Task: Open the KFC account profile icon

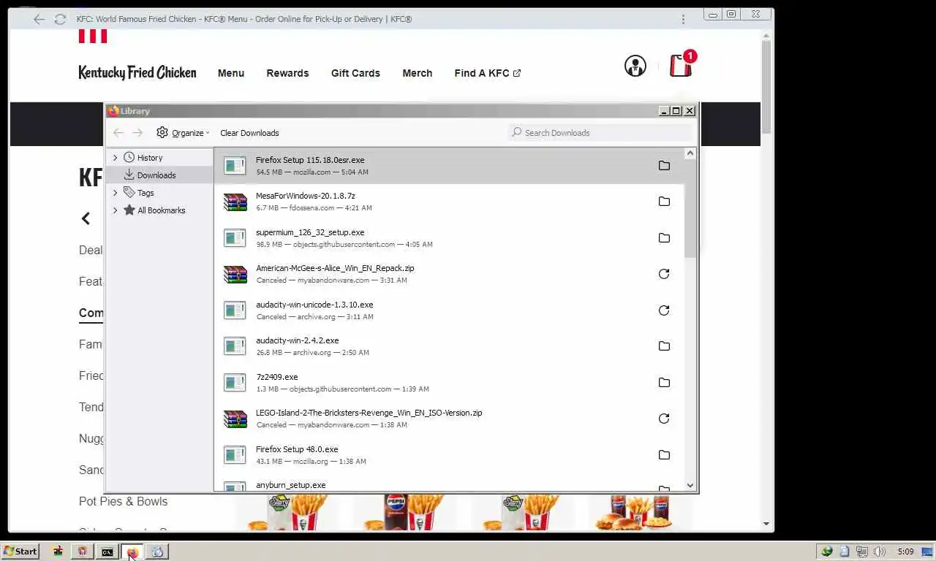Action: coord(635,66)
